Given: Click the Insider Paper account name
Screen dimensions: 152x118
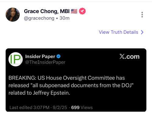Looking at the screenshot, I should (40, 57).
